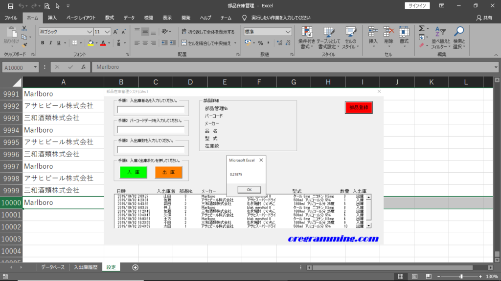Screen dimensions: 501x281
Task: Click the Bold formatting icon
Action: point(43,43)
